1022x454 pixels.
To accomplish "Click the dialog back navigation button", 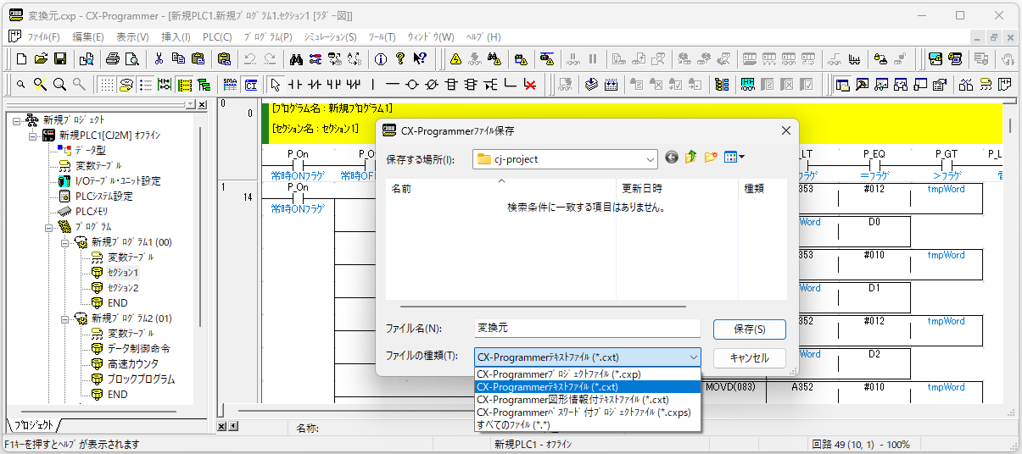I will point(672,158).
